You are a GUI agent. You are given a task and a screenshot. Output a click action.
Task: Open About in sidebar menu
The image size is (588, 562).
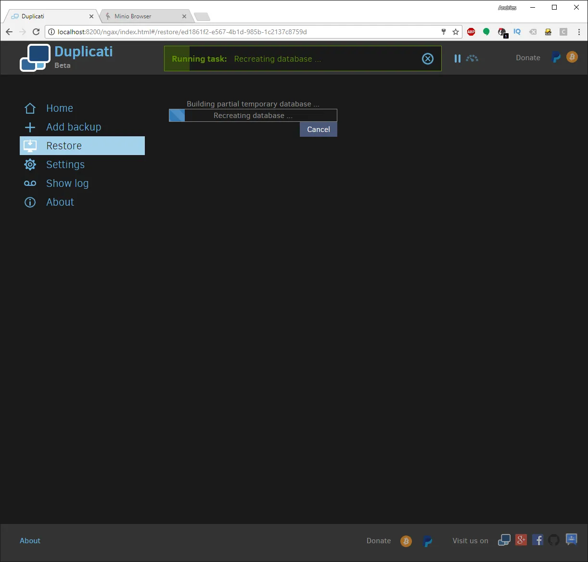[82, 202]
